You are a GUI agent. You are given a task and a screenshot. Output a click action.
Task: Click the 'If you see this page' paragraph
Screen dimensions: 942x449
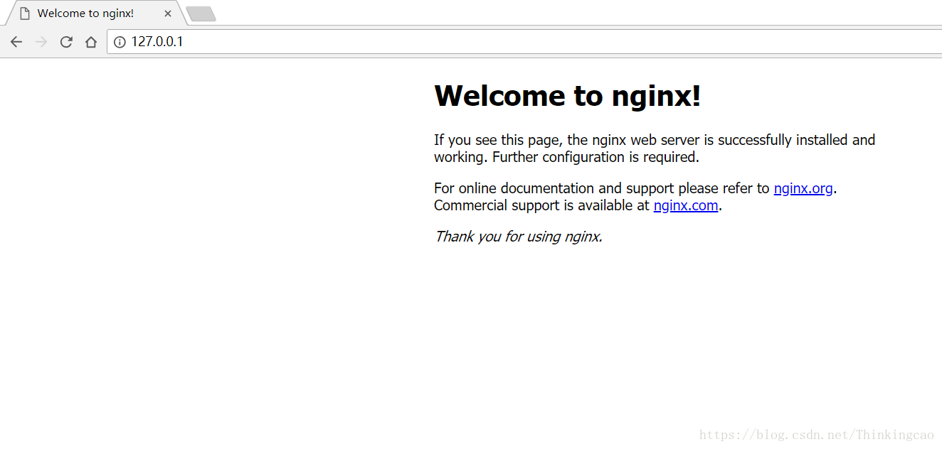(x=655, y=148)
